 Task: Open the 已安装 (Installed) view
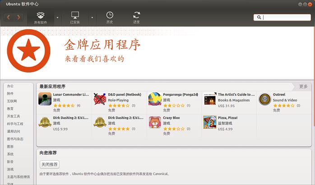pyautogui.click(x=75, y=18)
